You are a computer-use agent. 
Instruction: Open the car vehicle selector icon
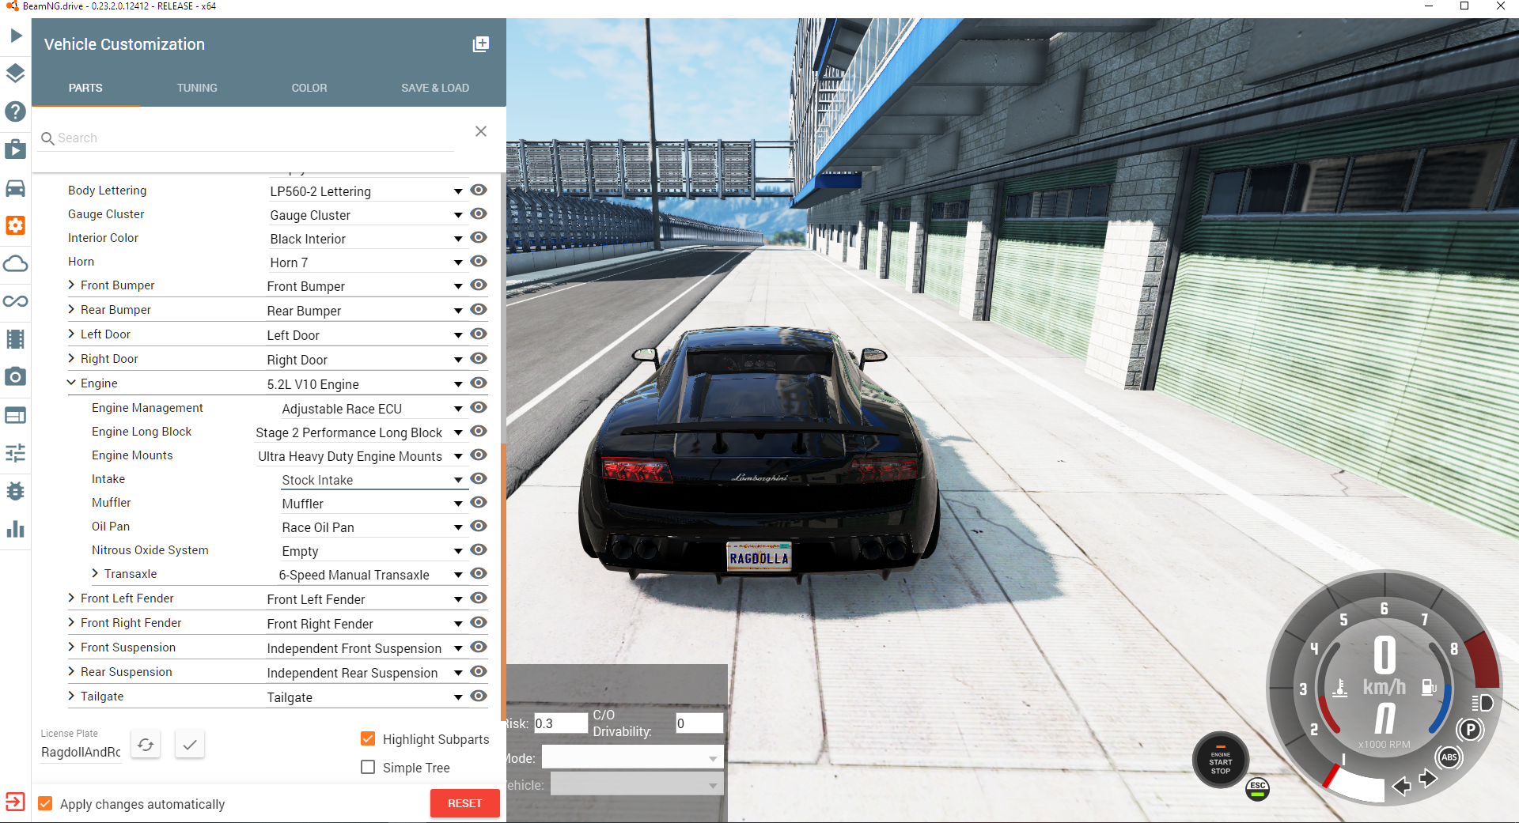[16, 188]
